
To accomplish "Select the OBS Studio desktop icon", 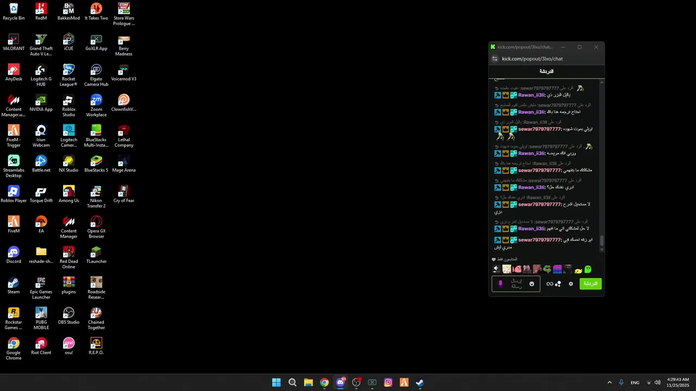I will pyautogui.click(x=69, y=316).
